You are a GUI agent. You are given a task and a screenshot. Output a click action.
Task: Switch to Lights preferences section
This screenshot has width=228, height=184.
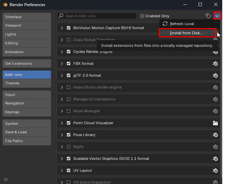pos(27,34)
